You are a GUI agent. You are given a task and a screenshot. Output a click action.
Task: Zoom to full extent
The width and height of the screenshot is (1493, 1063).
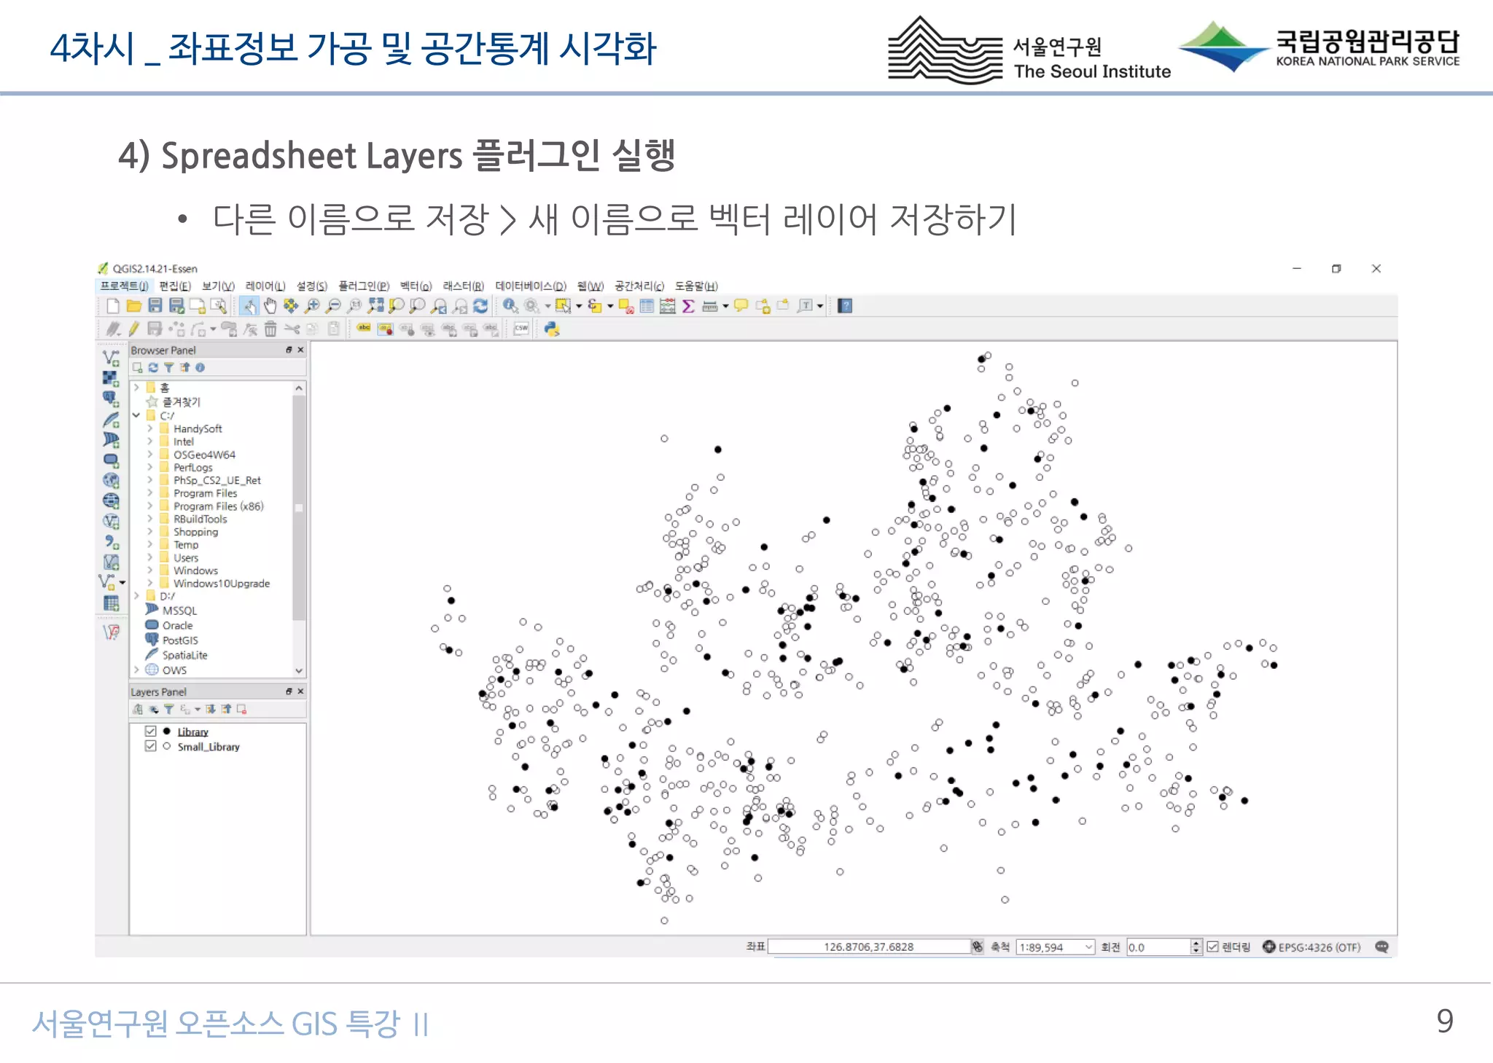coord(376,306)
